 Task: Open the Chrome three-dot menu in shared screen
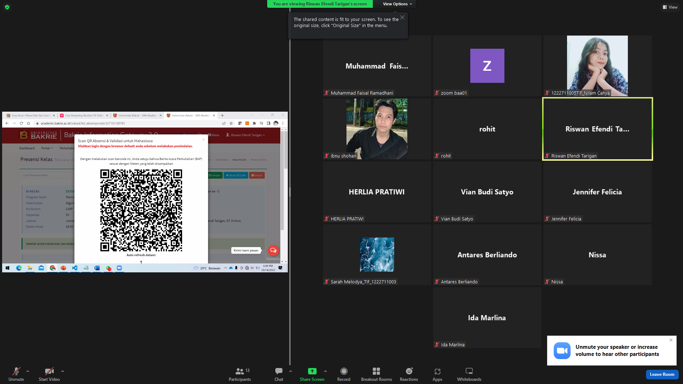tap(283, 123)
